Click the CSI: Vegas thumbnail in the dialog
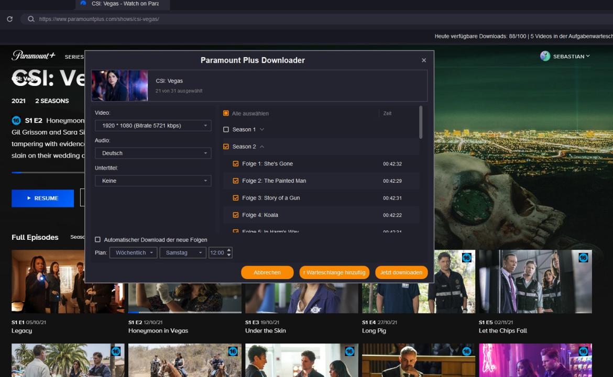613x377 pixels. 119,85
